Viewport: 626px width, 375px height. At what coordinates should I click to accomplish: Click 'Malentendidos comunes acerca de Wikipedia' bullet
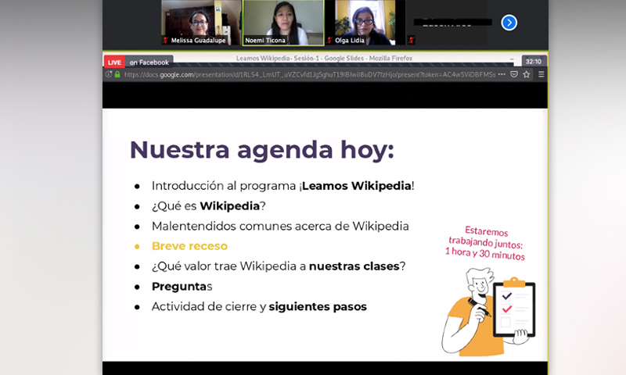[280, 226]
